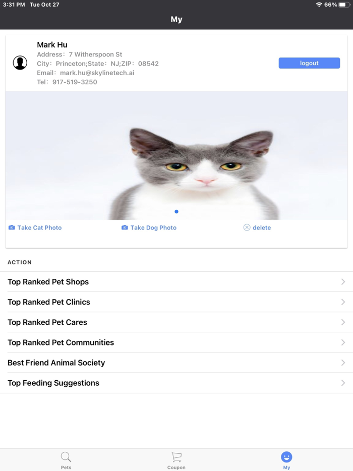Click the camera icon beside Take Dog Photo
This screenshot has height=471, width=353.
(x=125, y=227)
